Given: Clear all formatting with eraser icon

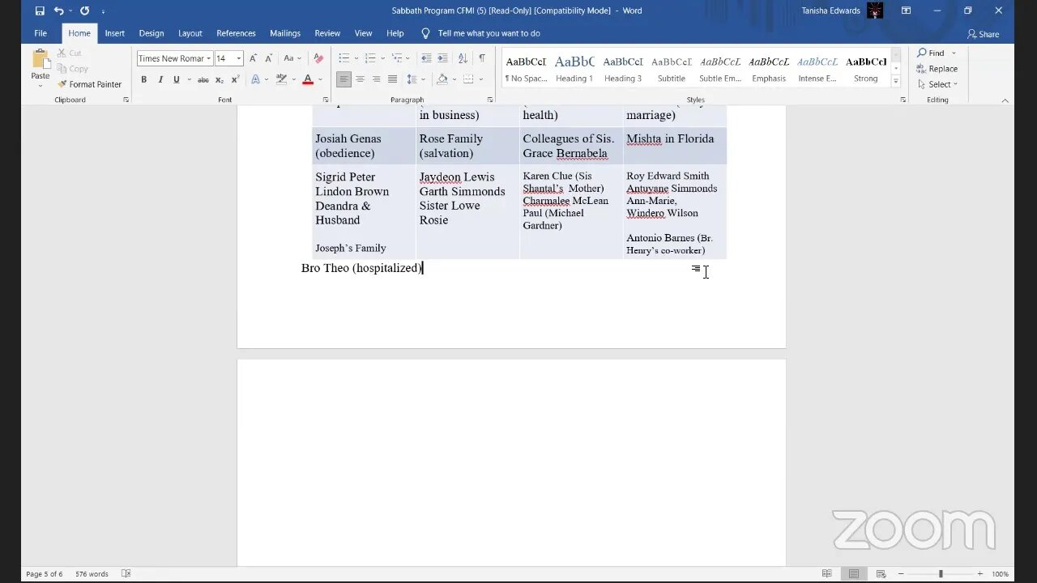Looking at the screenshot, I should [x=318, y=58].
